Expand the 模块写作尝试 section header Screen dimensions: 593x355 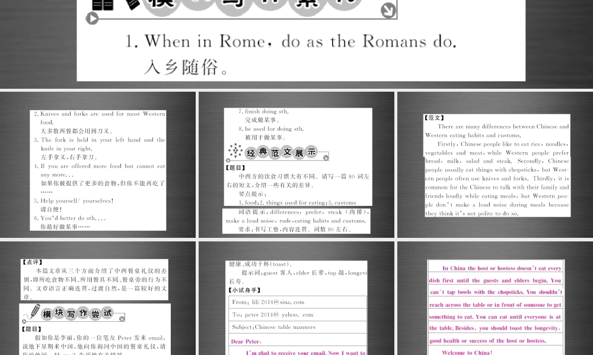(x=77, y=314)
